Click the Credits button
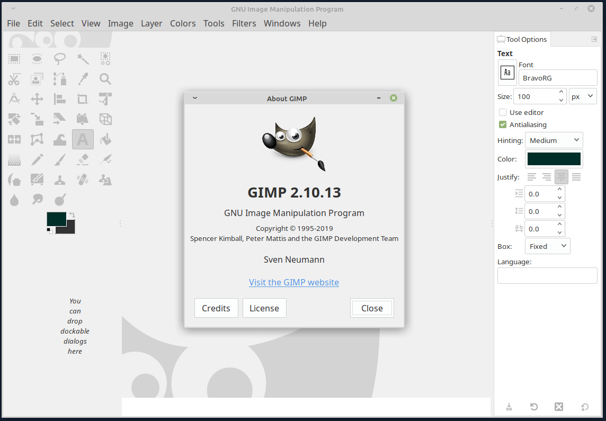The height and width of the screenshot is (421, 606). click(216, 308)
